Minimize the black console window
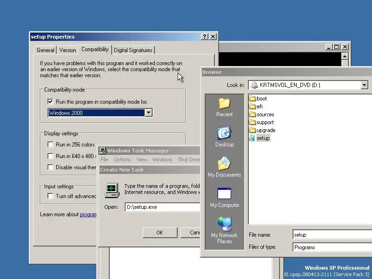This screenshot has height=279, width=372. pos(329,47)
